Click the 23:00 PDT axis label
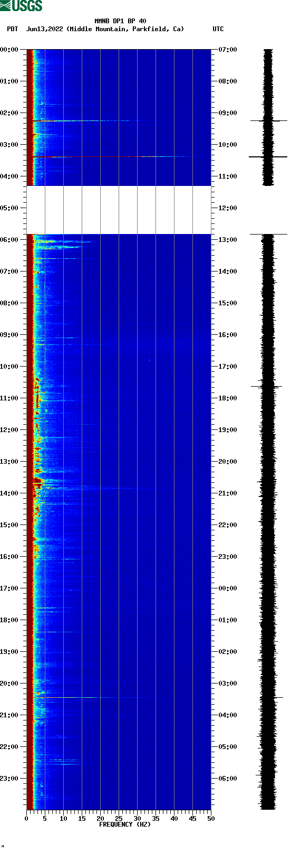 [x=9, y=779]
